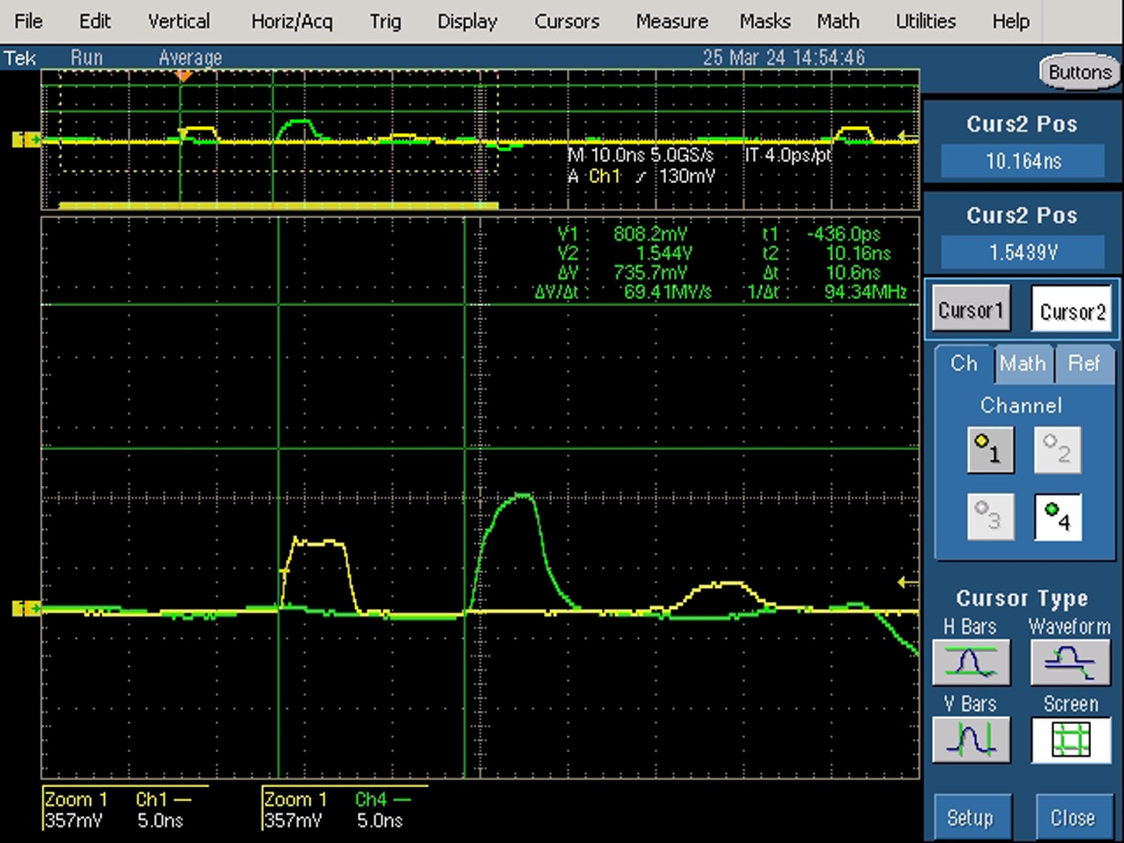Edit the Curs2 Pos 1.5439V field

pos(1023,252)
